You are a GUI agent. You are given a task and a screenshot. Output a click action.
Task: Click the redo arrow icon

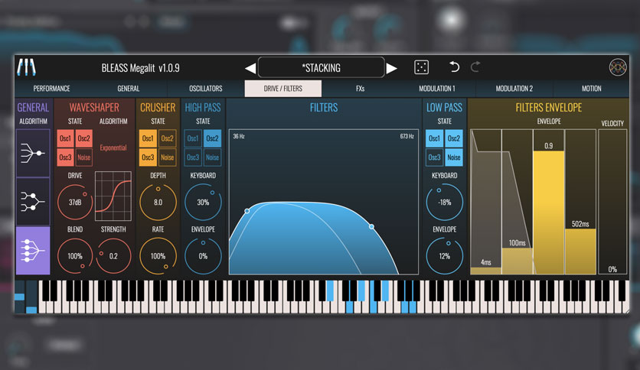(475, 67)
